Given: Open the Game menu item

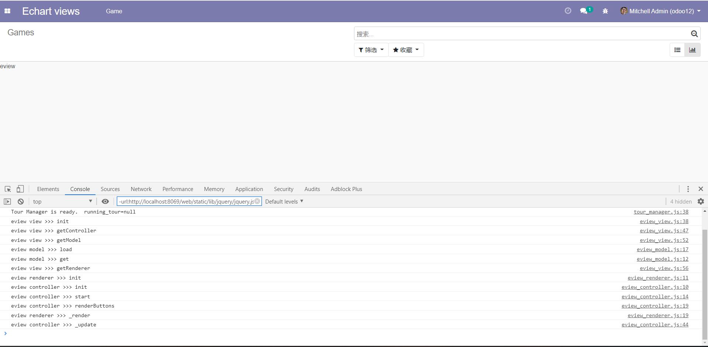Looking at the screenshot, I should click(x=114, y=11).
